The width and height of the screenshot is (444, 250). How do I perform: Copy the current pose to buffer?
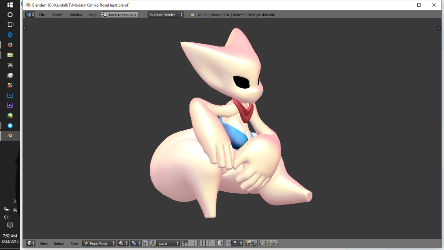(x=263, y=243)
